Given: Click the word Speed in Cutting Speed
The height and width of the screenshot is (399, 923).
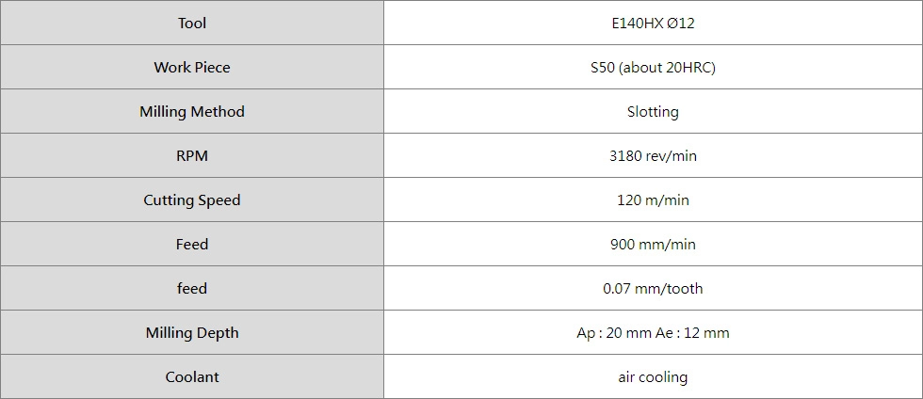Looking at the screenshot, I should (219, 199).
